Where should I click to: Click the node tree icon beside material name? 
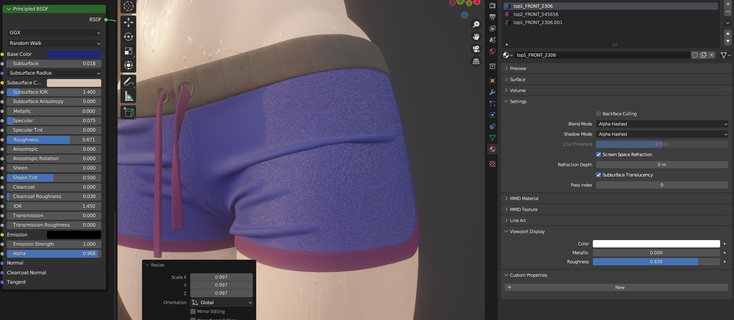coord(725,55)
